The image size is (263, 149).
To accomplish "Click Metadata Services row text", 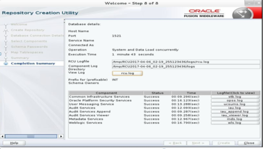I will click(86, 119).
